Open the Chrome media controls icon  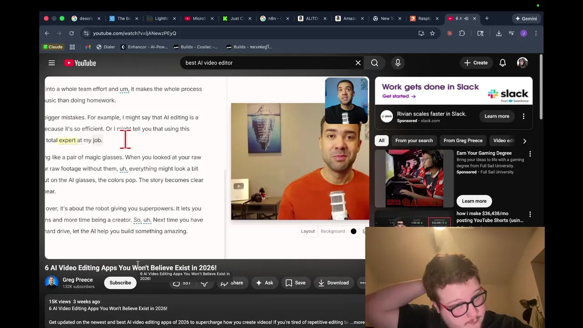pos(511,33)
